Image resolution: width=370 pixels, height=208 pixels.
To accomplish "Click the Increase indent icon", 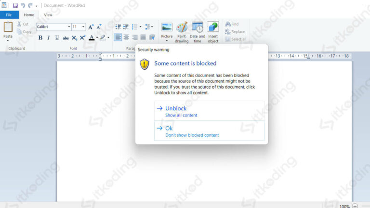I will pos(126,27).
